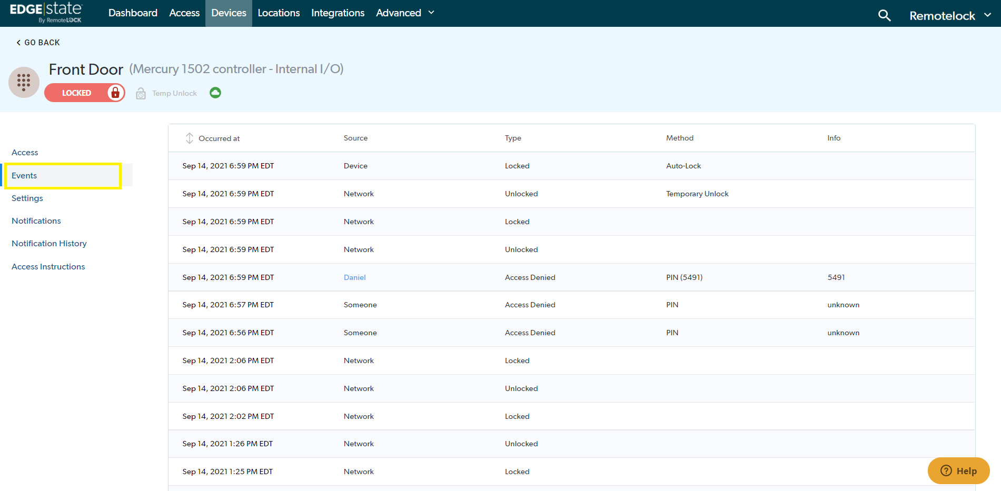Viewport: 1001px width, 491px height.
Task: Click the green cloud status icon
Action: pyautogui.click(x=215, y=93)
